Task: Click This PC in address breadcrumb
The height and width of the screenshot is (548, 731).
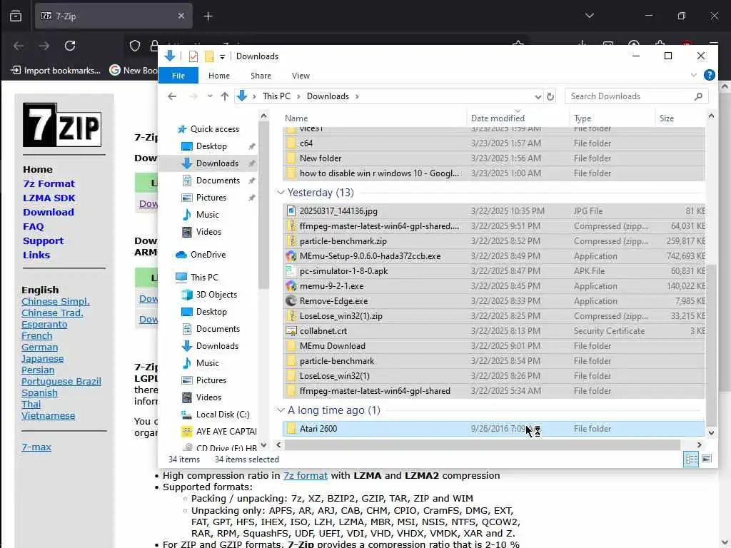Action: click(x=276, y=96)
